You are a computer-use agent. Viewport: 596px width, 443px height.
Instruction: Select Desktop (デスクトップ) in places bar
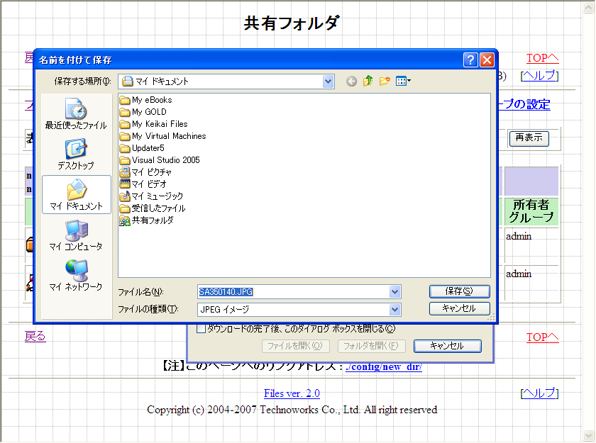pyautogui.click(x=76, y=154)
